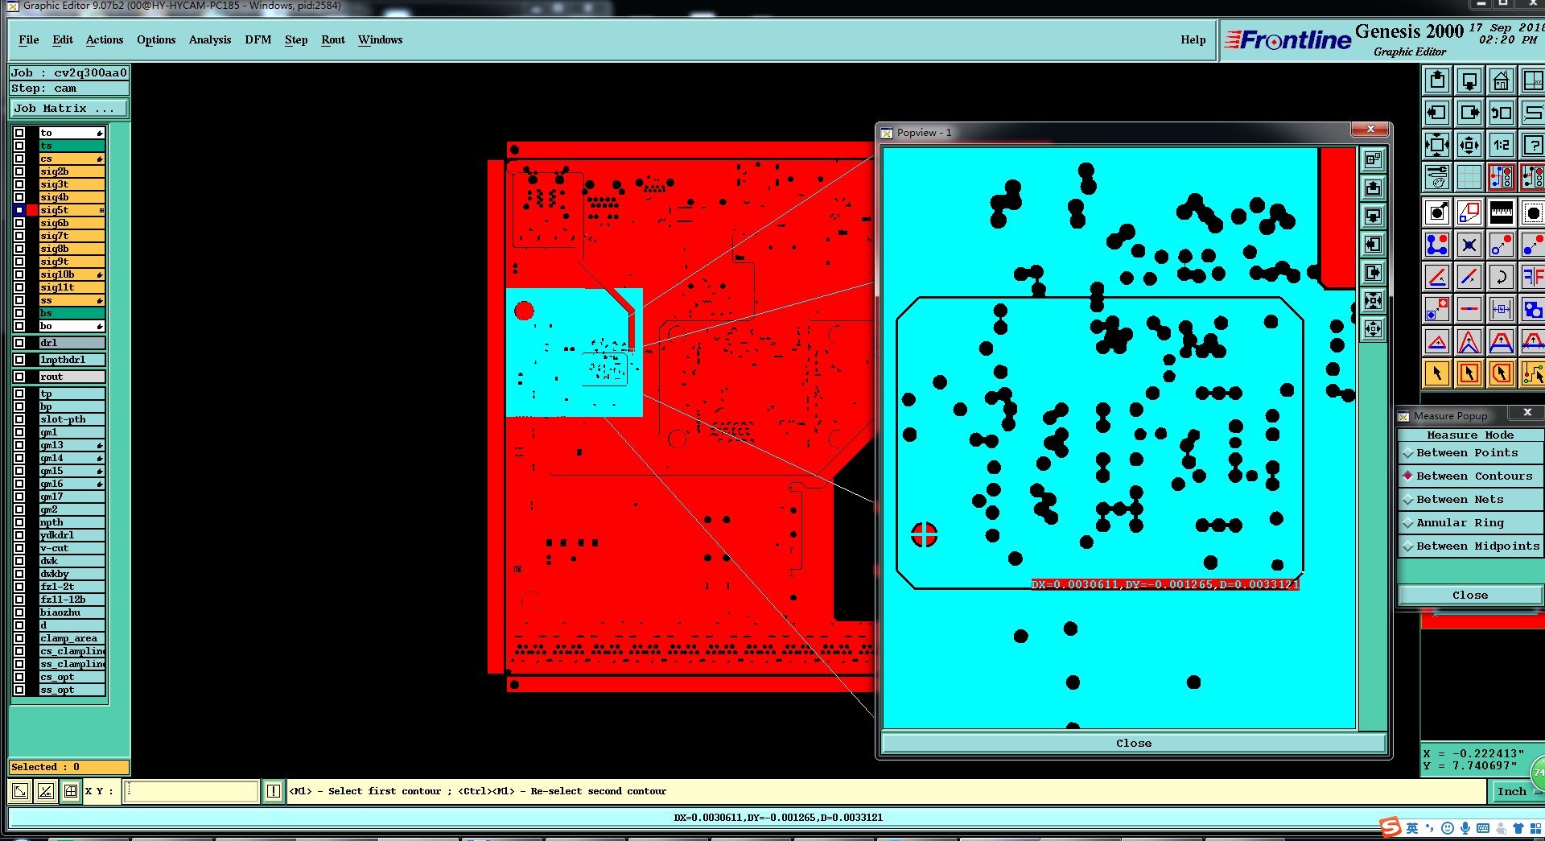Click the horizontal red-blue line segment icon
Screen dimensions: 1545x841
1469,309
